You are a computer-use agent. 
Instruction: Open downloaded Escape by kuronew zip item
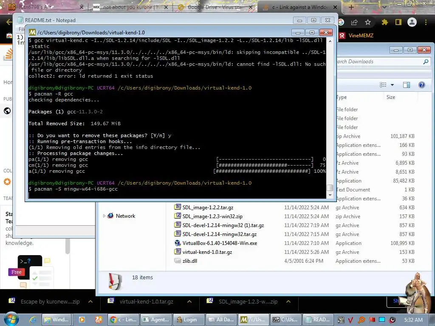50,302
